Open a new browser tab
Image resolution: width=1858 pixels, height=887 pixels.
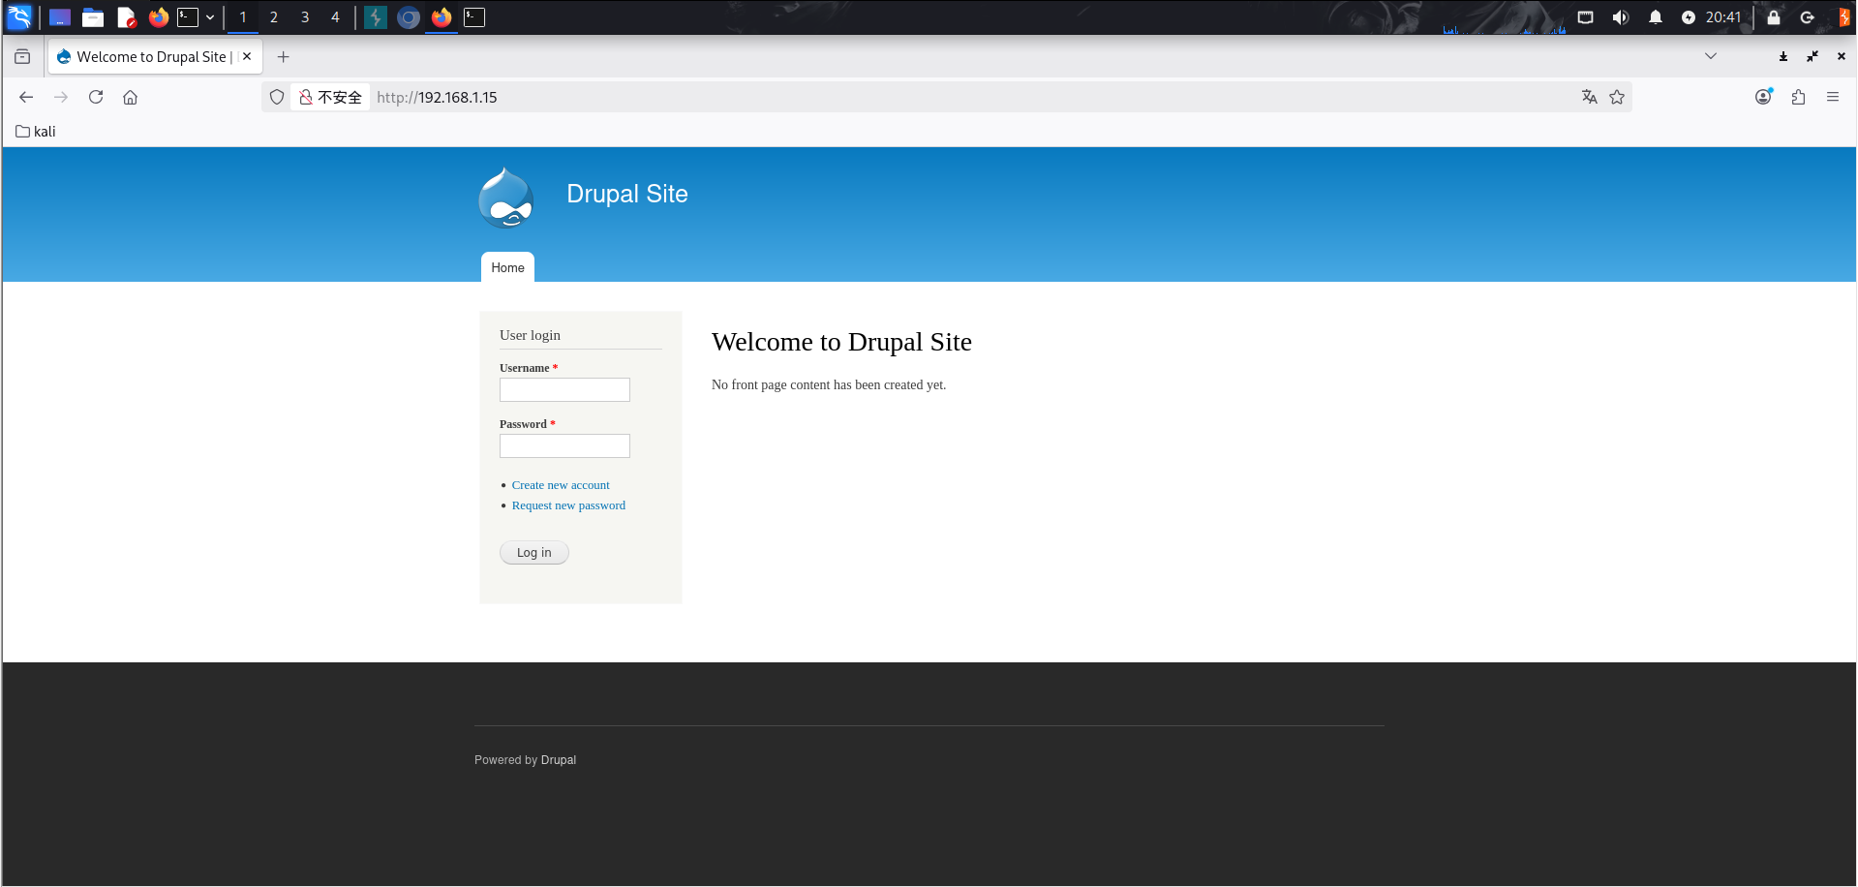point(283,57)
